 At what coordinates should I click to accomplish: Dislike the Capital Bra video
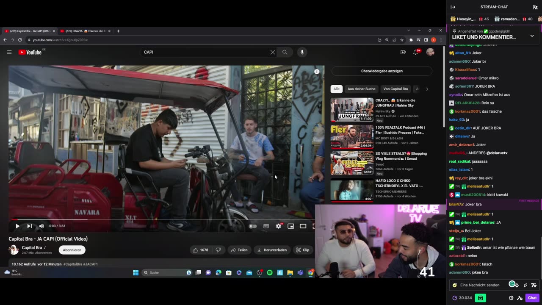click(218, 250)
